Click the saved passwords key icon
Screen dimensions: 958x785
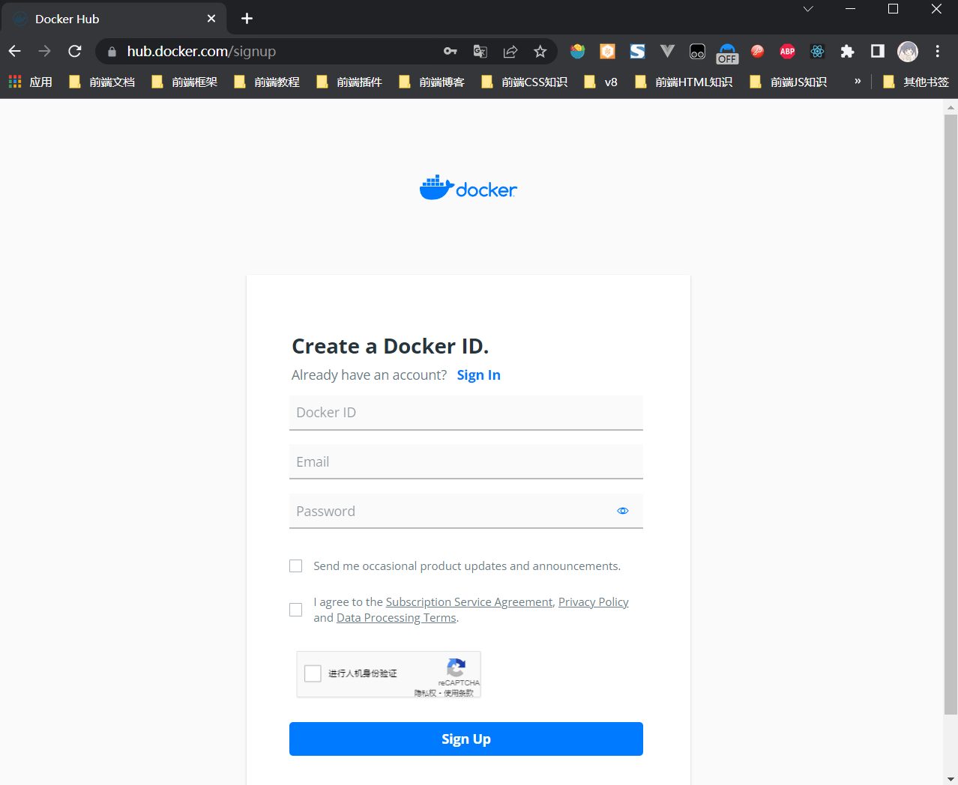click(451, 51)
